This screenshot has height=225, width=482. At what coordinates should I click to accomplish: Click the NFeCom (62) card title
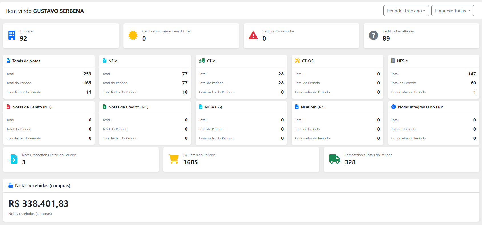[312, 107]
